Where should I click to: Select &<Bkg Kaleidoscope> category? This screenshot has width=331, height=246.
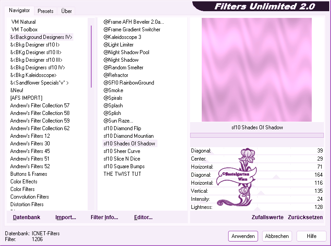pyautogui.click(x=34, y=75)
